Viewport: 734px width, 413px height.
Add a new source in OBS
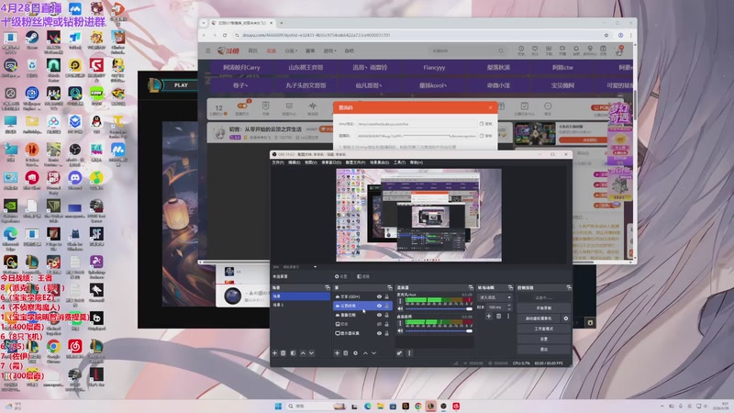(337, 353)
